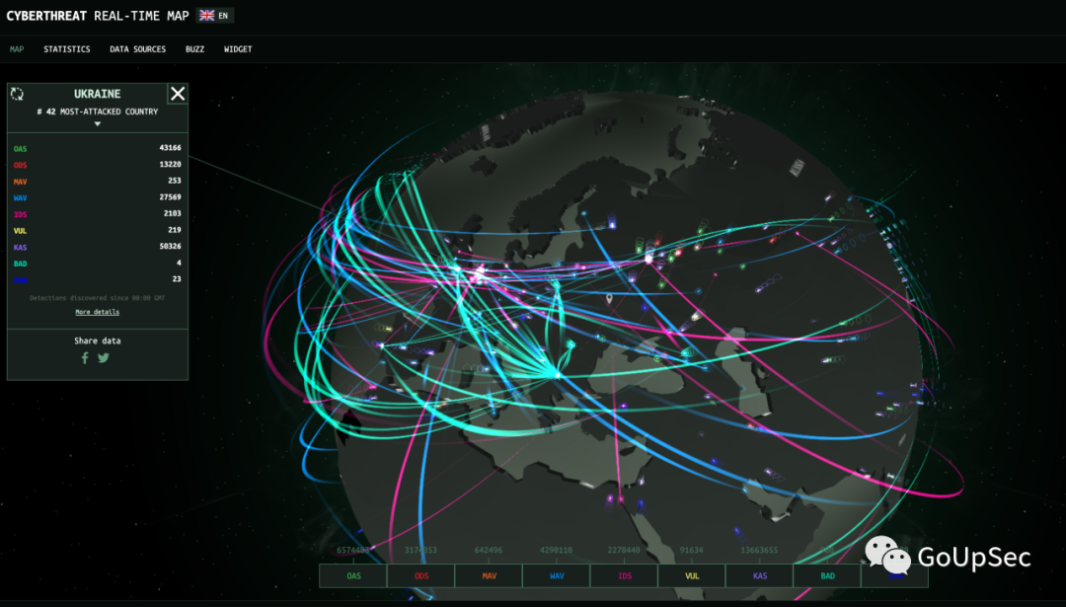Toggle the KAS button in bottom bar

click(759, 575)
